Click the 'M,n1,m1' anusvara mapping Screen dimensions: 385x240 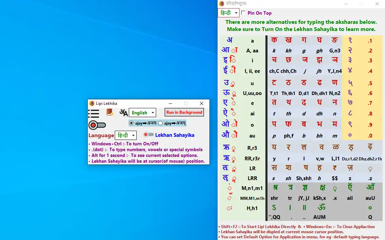(252, 188)
